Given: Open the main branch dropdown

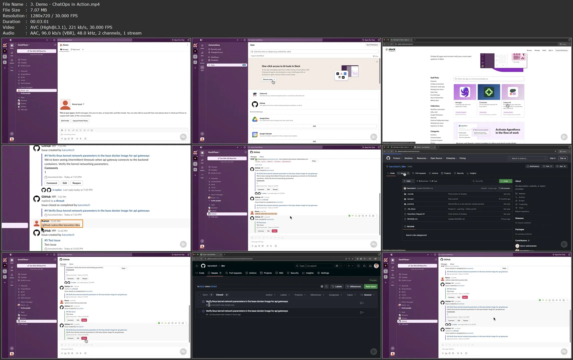Looking at the screenshot, I should pos(408,181).
